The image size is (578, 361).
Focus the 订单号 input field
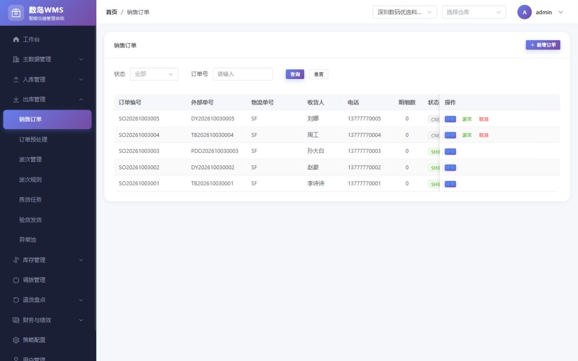click(x=243, y=74)
